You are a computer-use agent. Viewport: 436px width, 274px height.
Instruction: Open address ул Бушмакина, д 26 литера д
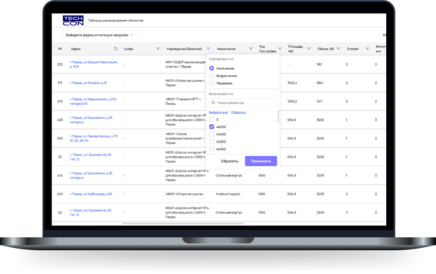[91, 120]
